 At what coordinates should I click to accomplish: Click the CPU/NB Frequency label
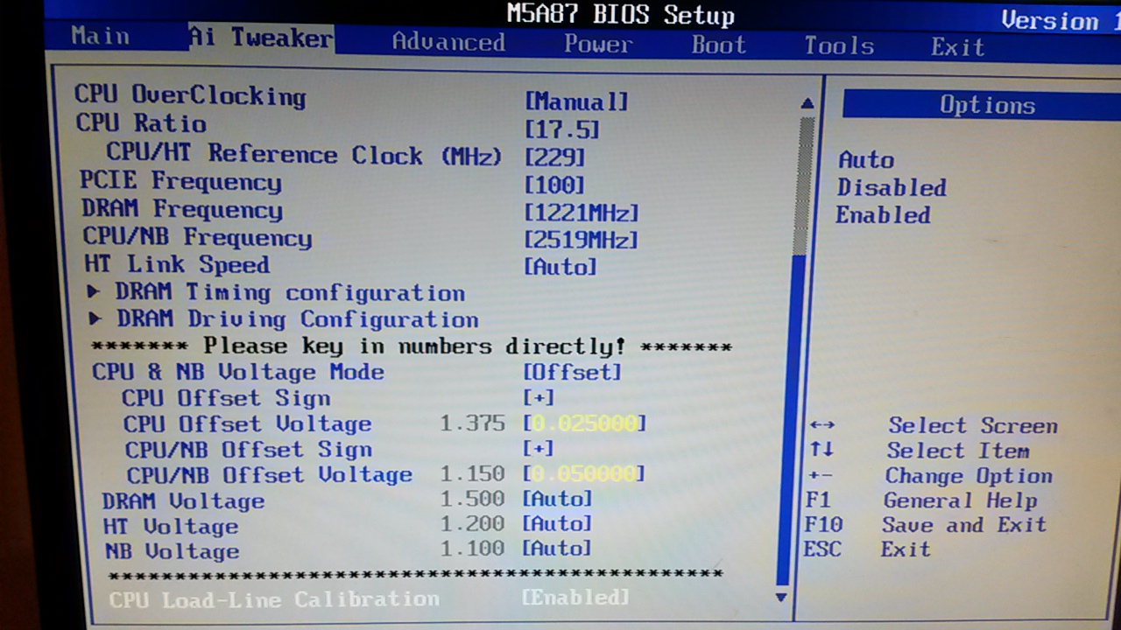click(x=198, y=237)
